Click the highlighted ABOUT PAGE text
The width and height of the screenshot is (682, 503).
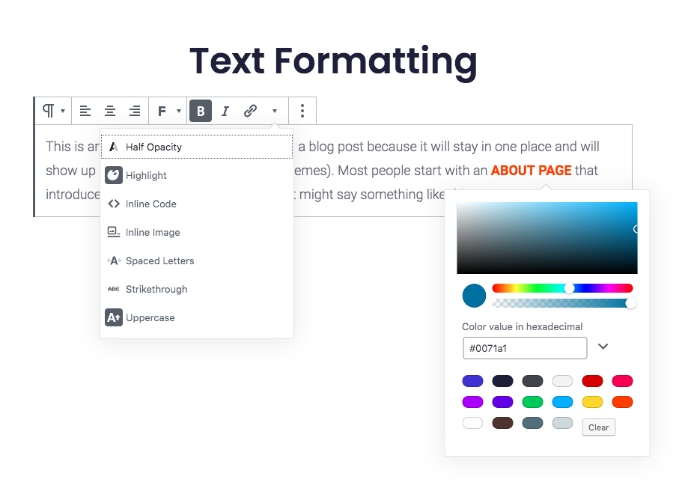pos(531,171)
